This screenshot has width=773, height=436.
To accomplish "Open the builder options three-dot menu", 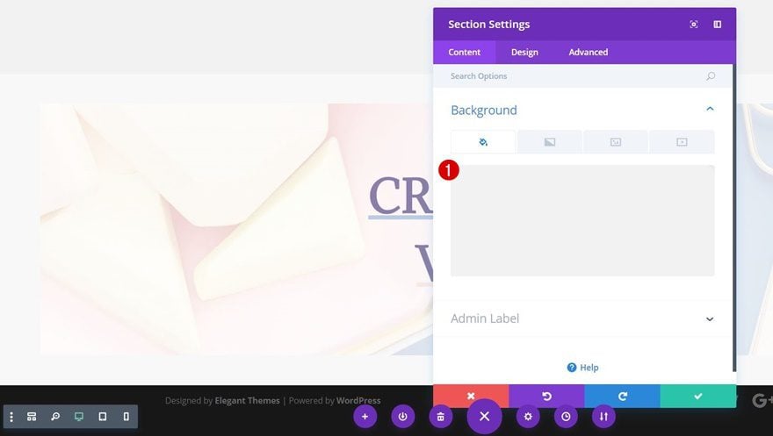I will coord(11,417).
